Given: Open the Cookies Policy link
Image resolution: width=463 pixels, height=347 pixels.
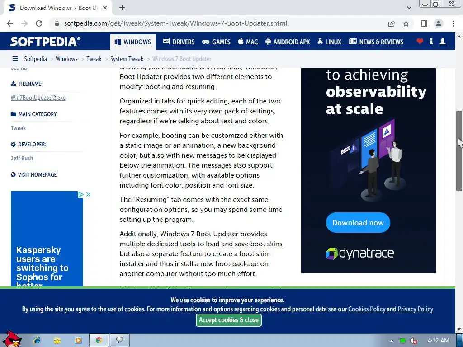Looking at the screenshot, I should click(367, 309).
